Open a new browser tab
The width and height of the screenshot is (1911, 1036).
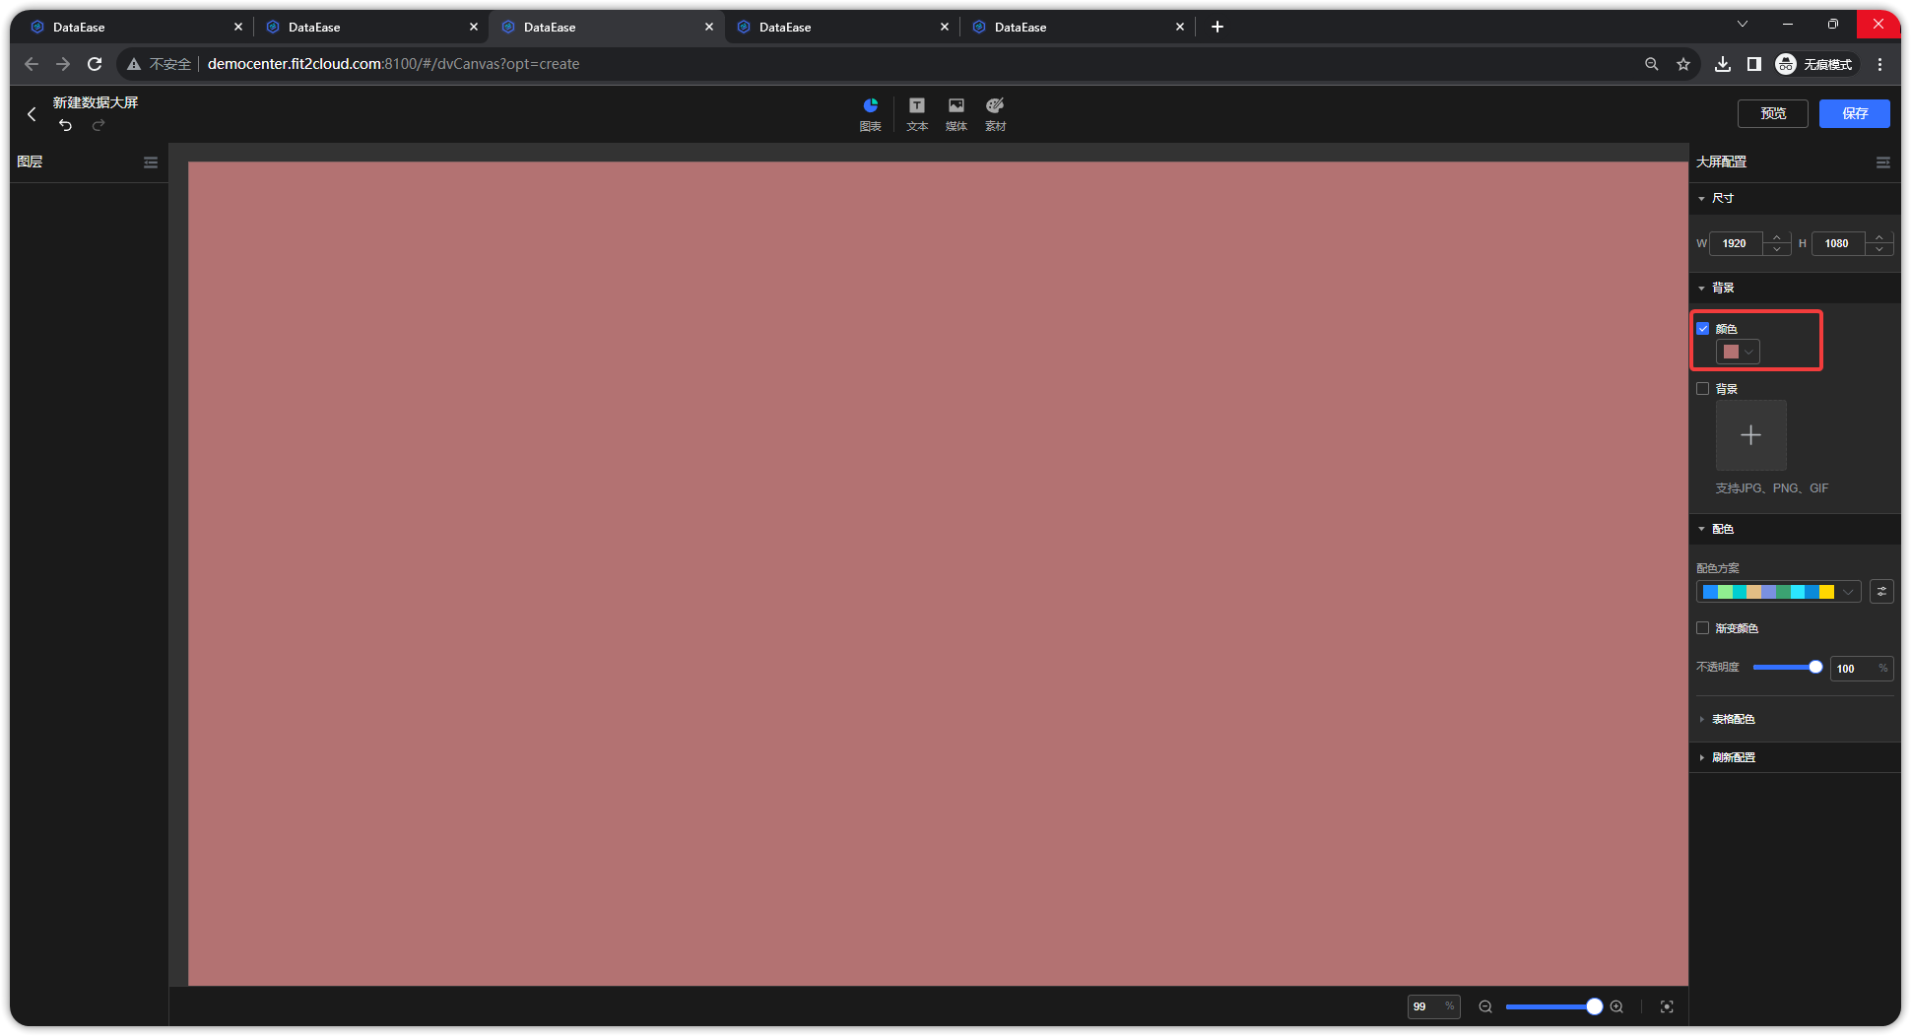(x=1218, y=27)
